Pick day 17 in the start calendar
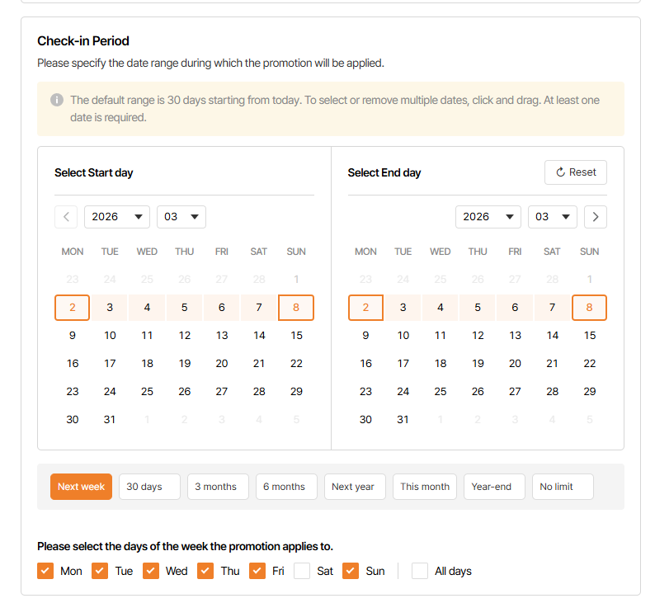 click(x=110, y=363)
